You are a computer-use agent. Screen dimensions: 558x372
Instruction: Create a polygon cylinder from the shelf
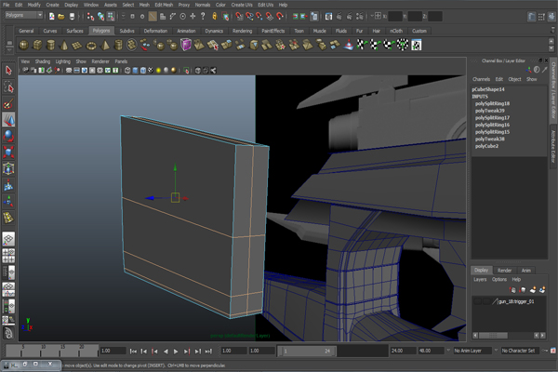[x=51, y=46]
